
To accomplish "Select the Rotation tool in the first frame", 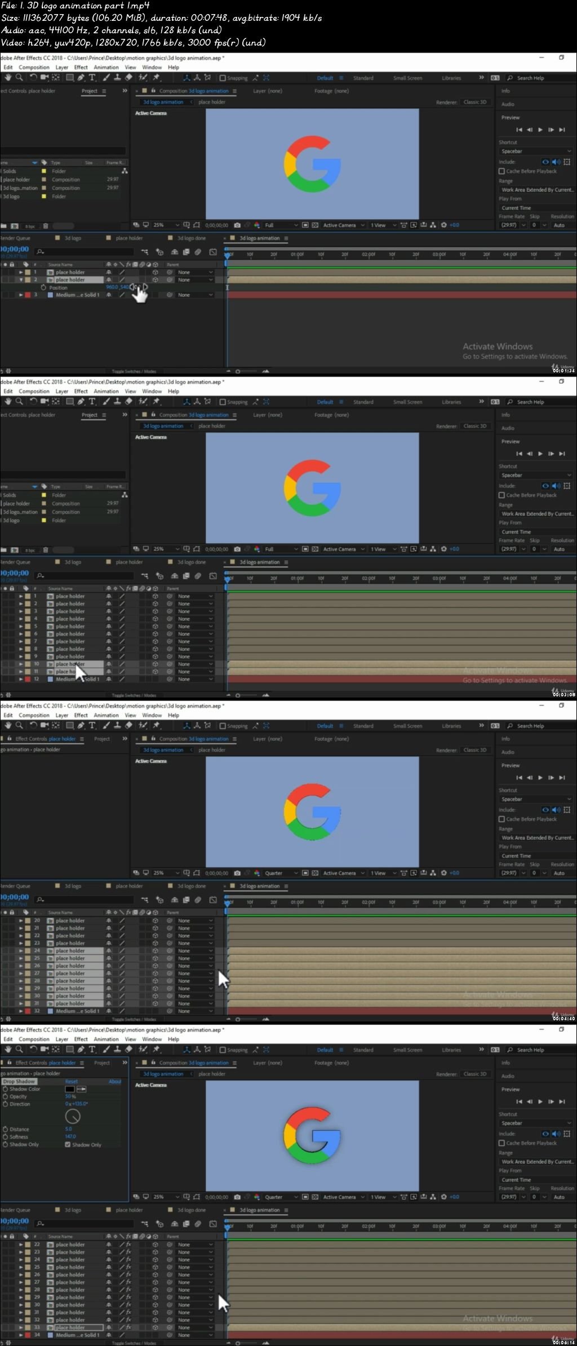I will pos(33,78).
